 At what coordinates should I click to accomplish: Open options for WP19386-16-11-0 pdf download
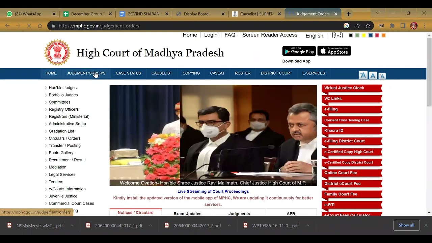point(308,225)
